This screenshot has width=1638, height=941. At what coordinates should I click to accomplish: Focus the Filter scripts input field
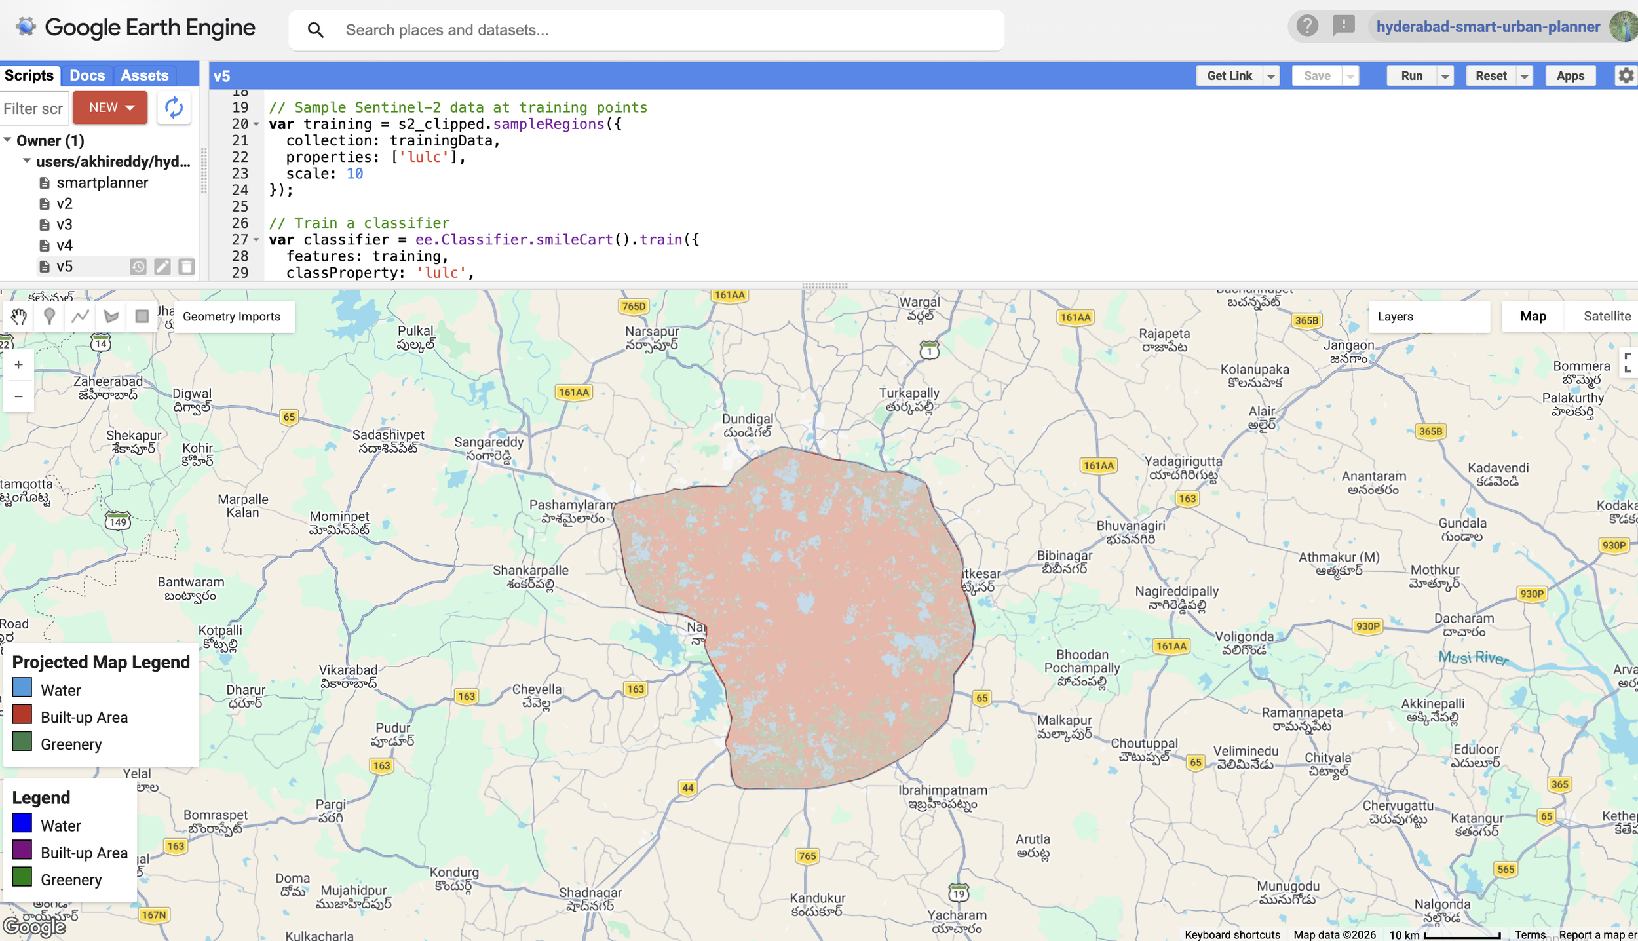(x=34, y=109)
